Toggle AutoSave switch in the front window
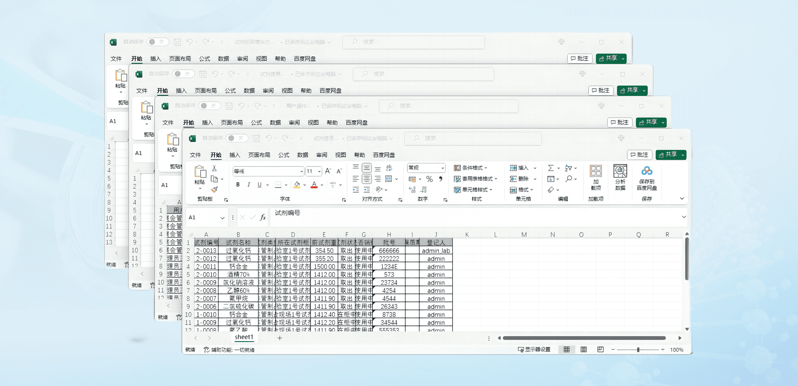Viewport: 798px width, 386px height. coord(237,138)
